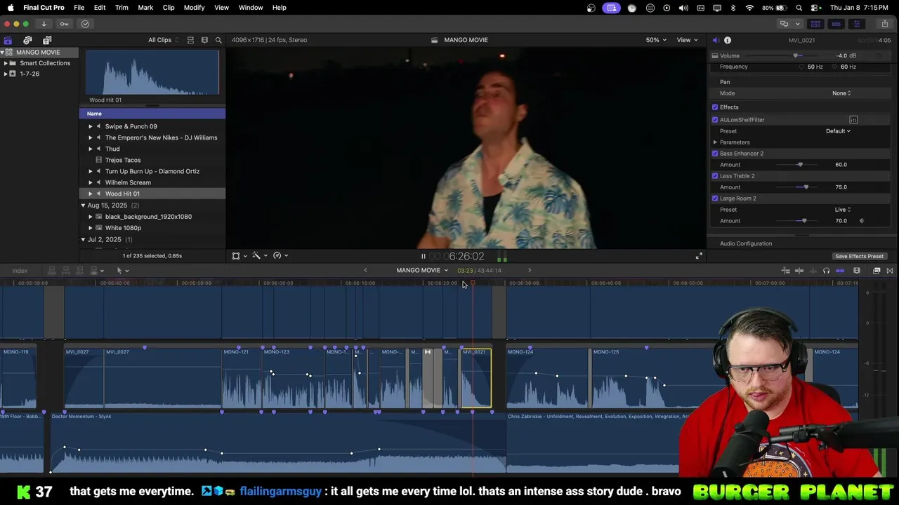Open the Clip Appearance icon in timeline
This screenshot has height=505, width=899.
857,271
